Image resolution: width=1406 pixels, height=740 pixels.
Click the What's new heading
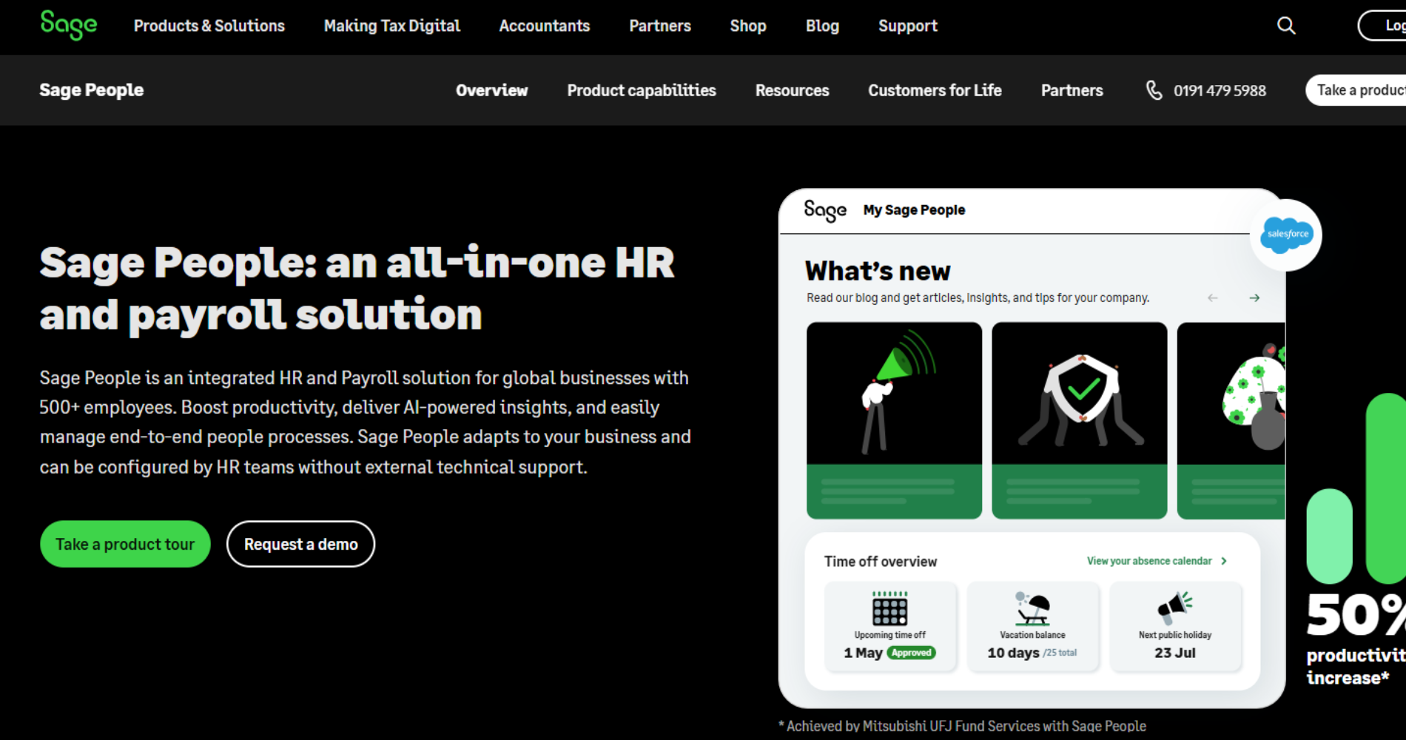(878, 271)
